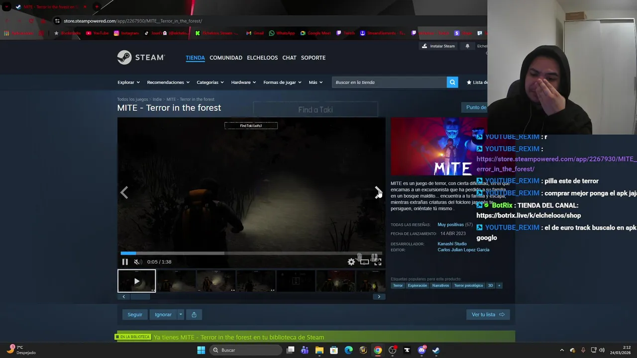Open YouTube bookmark in the bookmarks bar
This screenshot has width=637, height=358.
[97, 33]
